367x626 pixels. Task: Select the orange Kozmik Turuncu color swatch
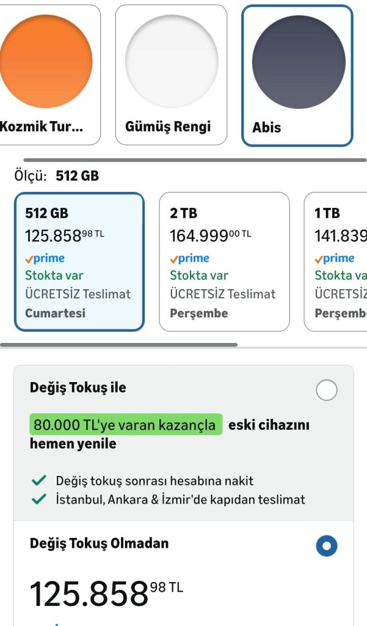tap(46, 61)
